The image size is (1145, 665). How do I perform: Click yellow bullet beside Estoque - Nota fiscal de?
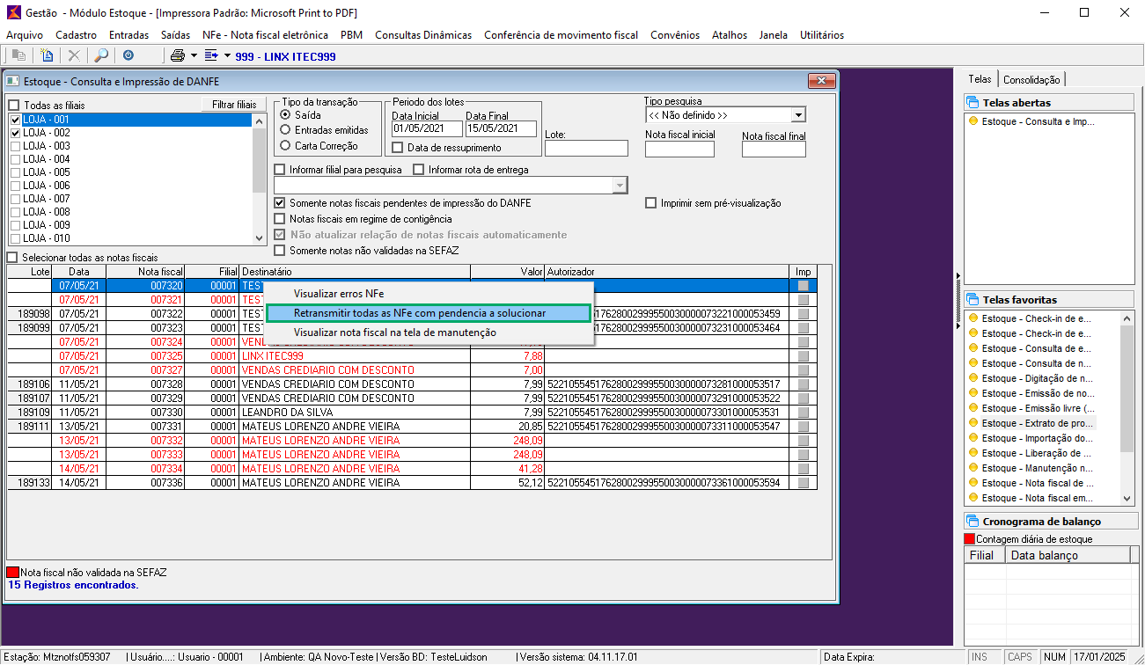click(x=973, y=483)
